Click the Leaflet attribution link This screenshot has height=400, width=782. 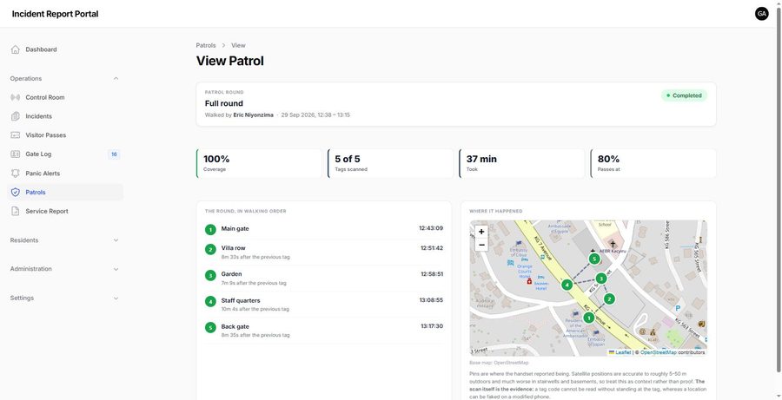pyautogui.click(x=623, y=352)
